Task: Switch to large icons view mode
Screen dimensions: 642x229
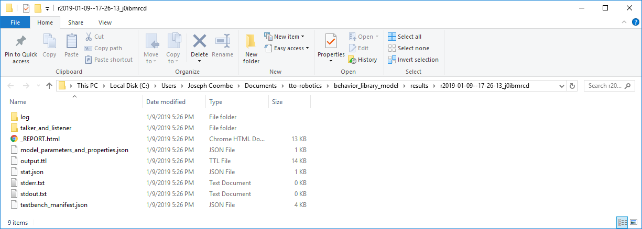Action: [x=633, y=222]
